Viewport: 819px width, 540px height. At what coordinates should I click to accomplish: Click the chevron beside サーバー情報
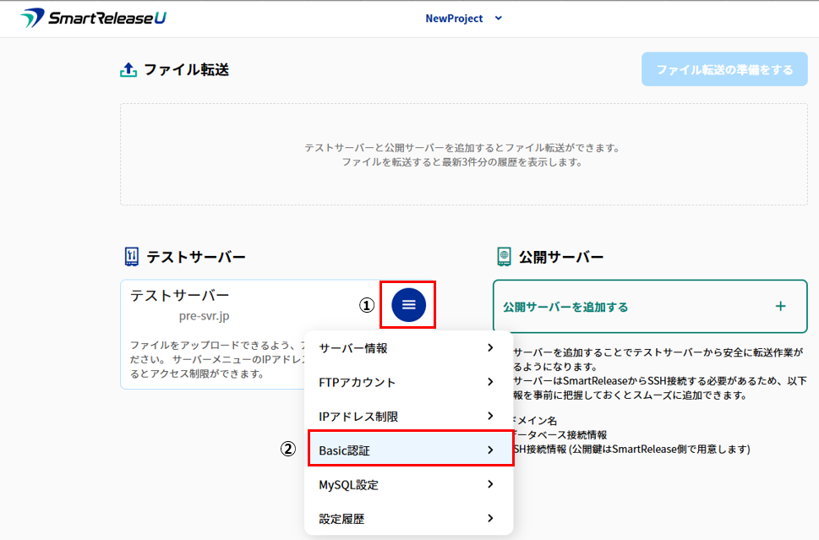pos(490,348)
